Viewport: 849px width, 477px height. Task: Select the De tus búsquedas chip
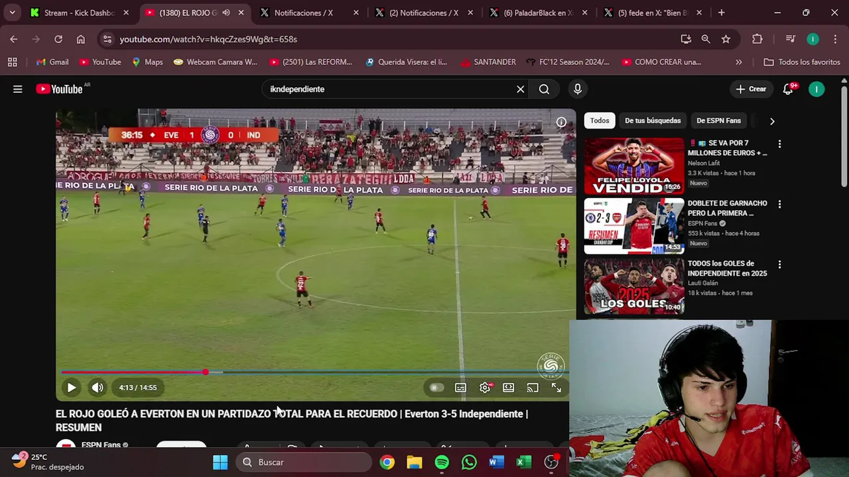coord(653,121)
